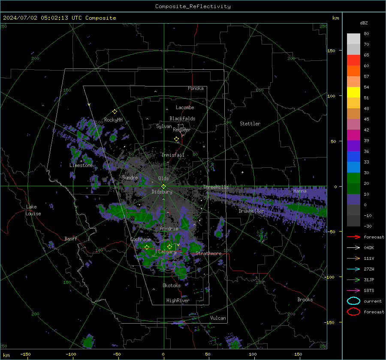Click the red forecast arrow in legend
This screenshot has width=386, height=360.
[353, 237]
